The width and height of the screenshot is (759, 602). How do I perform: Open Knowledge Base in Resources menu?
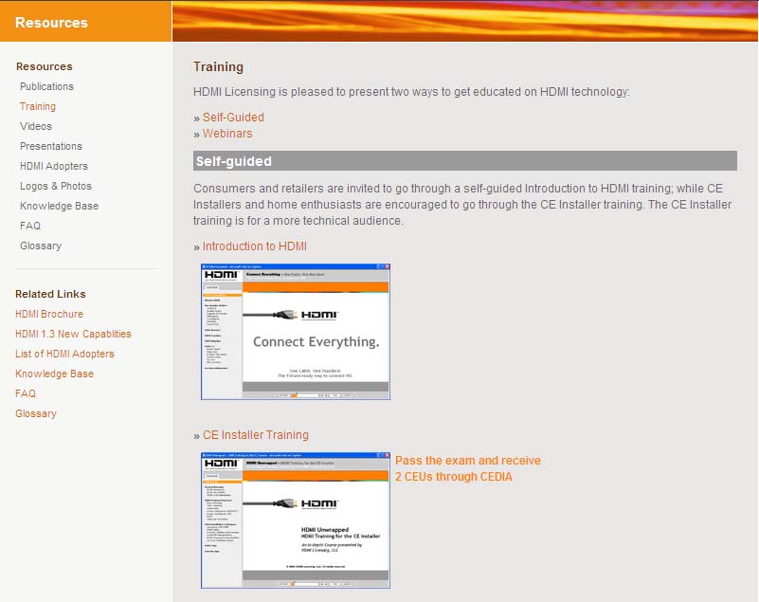(59, 206)
